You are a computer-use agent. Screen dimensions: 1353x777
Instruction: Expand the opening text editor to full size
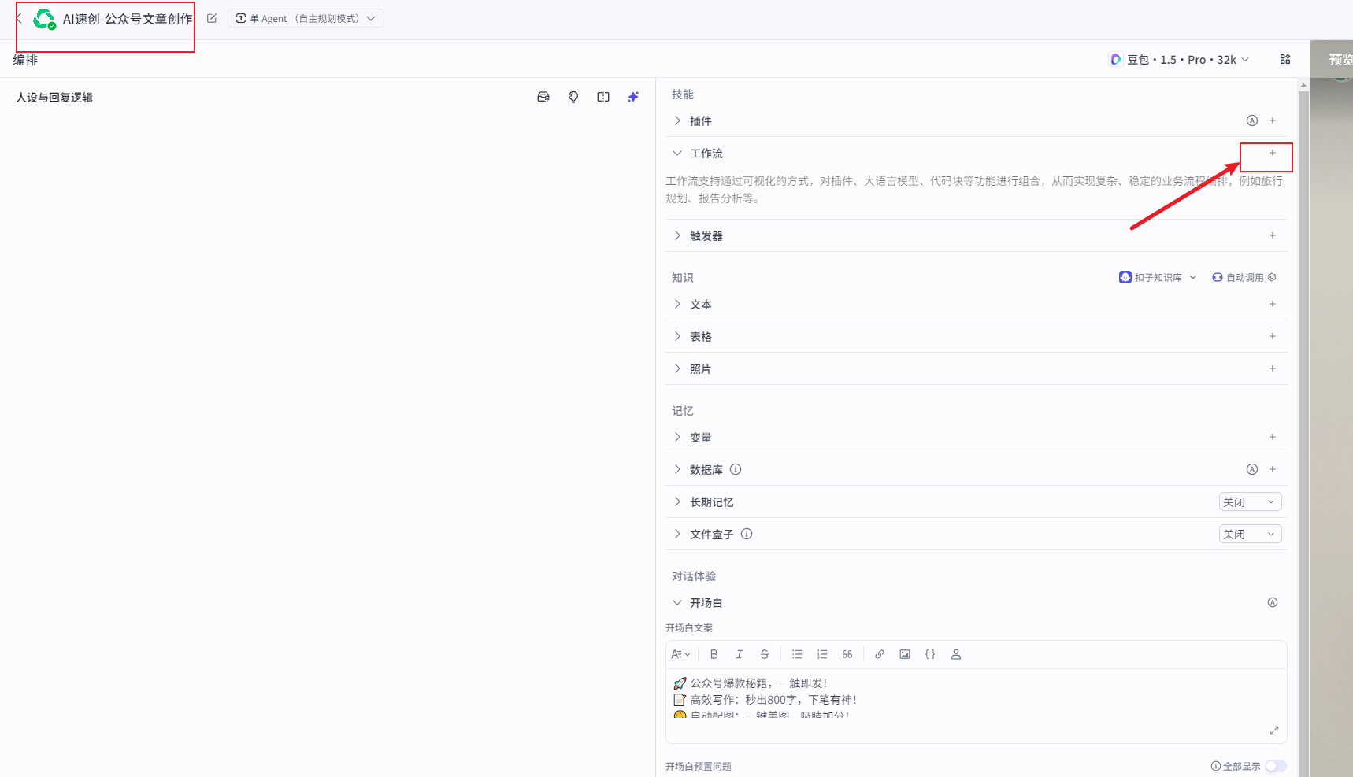point(1274,731)
